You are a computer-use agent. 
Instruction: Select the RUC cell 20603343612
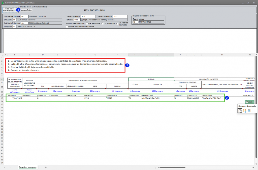[194, 98]
